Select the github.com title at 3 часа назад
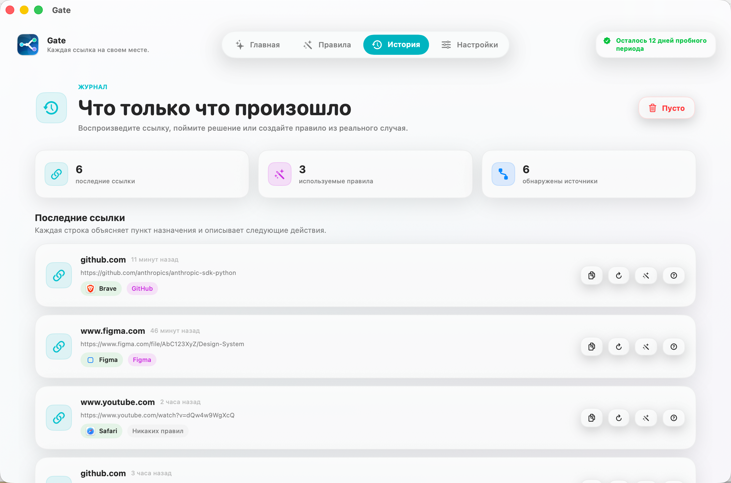This screenshot has height=483, width=731. pos(103,473)
